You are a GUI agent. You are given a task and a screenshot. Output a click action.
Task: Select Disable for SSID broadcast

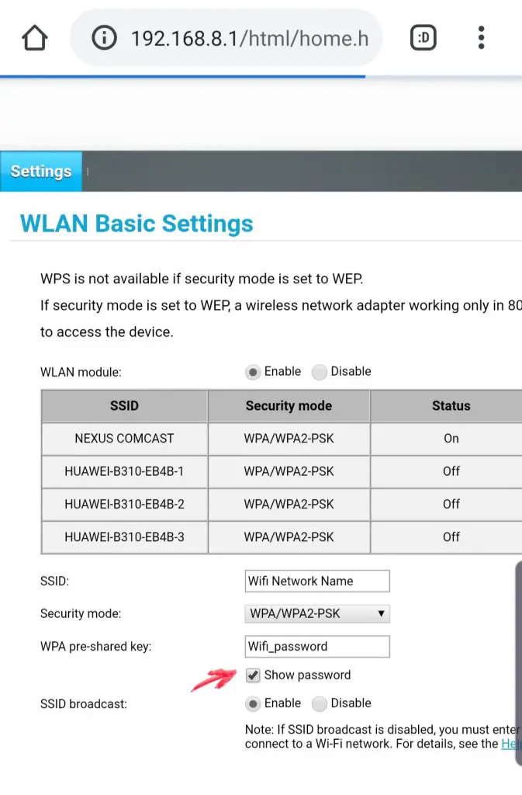(319, 703)
